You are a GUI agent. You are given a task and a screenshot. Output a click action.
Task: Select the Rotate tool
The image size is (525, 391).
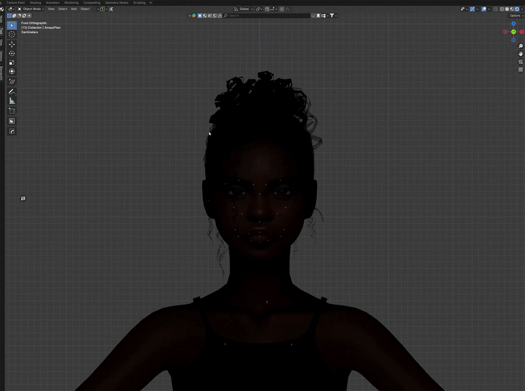click(12, 54)
